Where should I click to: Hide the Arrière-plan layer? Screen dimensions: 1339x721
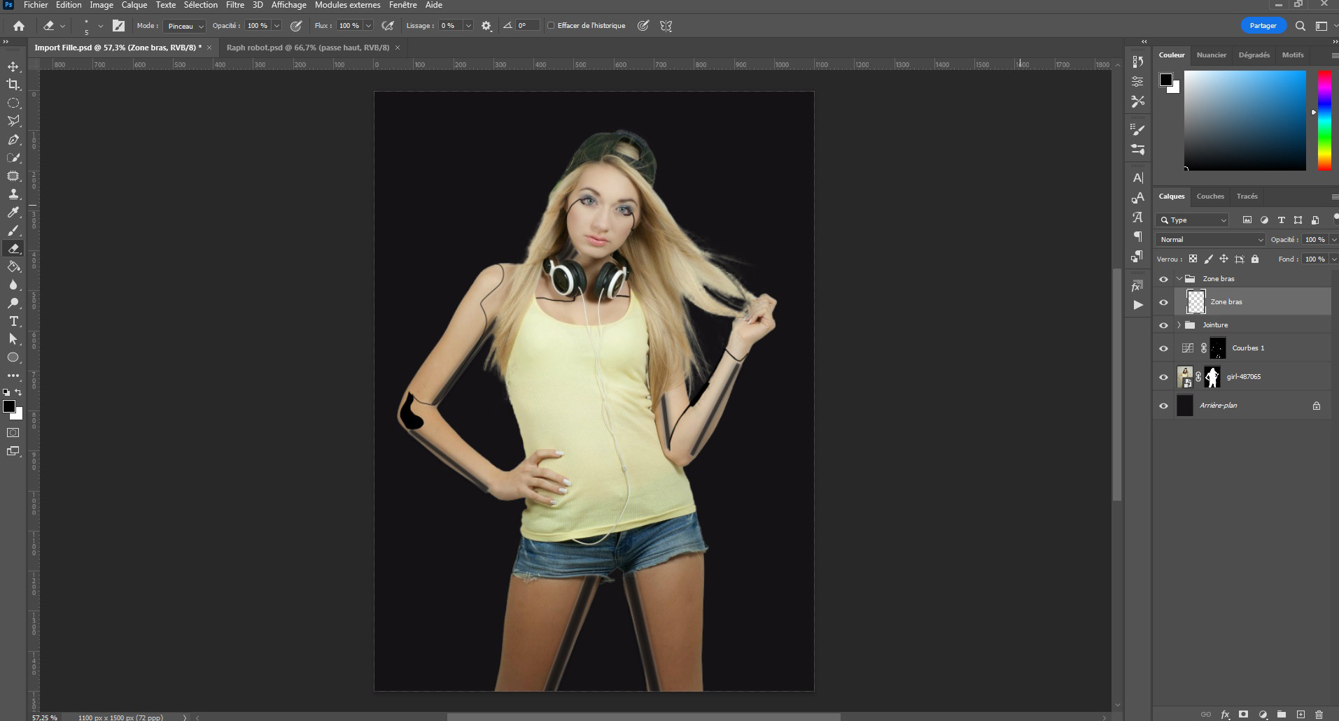[x=1164, y=406]
